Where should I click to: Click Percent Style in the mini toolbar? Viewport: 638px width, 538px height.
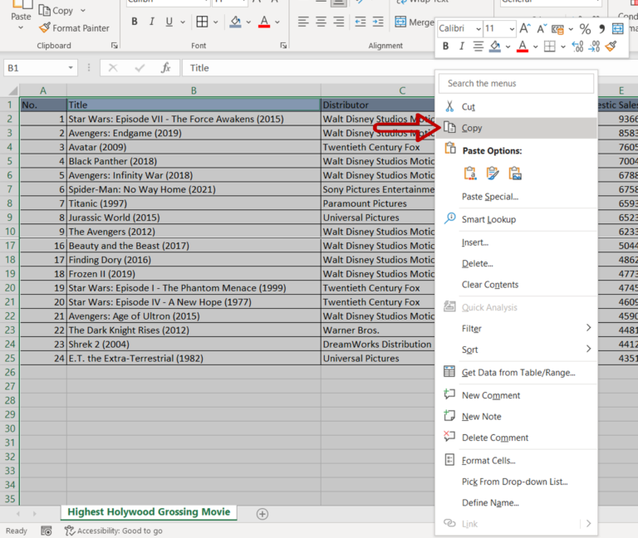585,29
